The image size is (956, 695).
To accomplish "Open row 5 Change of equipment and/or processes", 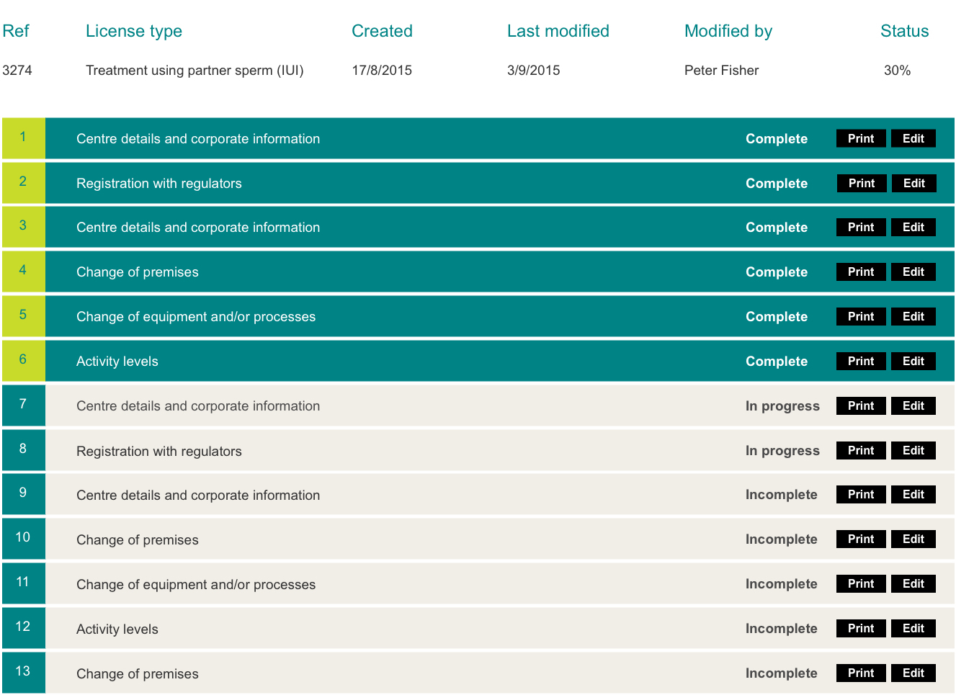I will [x=195, y=317].
